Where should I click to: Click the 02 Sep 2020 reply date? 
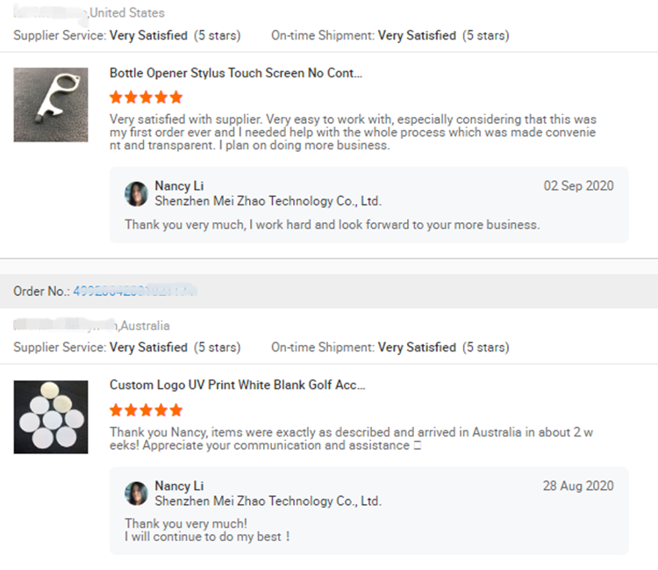pyautogui.click(x=579, y=185)
